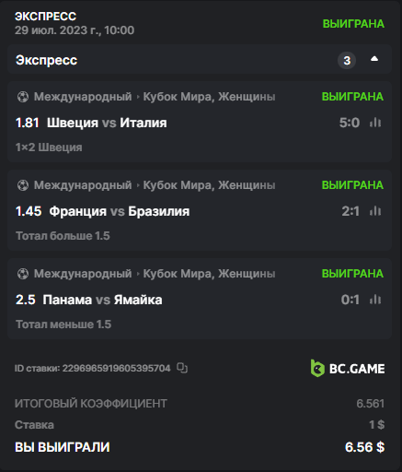Click the top ВЫИГРАНА status label
This screenshot has height=472, width=402.
[353, 24]
